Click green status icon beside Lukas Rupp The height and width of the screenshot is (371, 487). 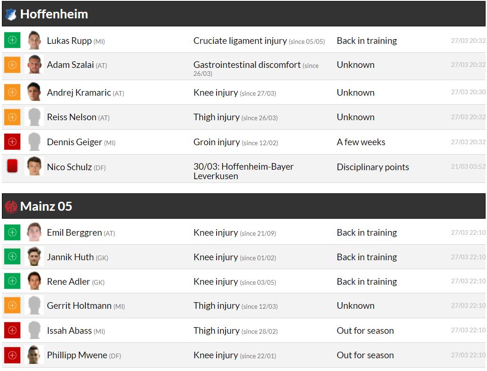[x=12, y=41]
